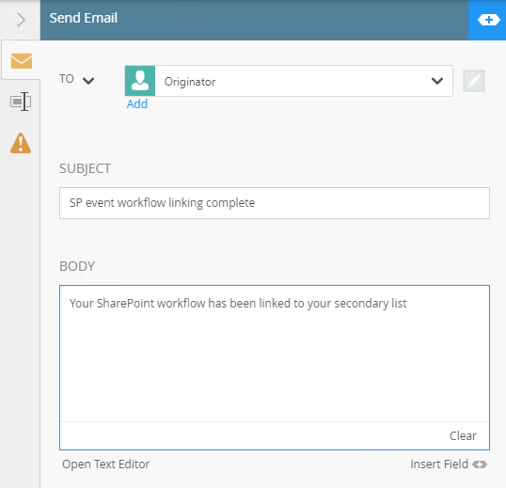This screenshot has height=488, width=506.
Task: Click the green Originator user icon
Action: coord(140,81)
